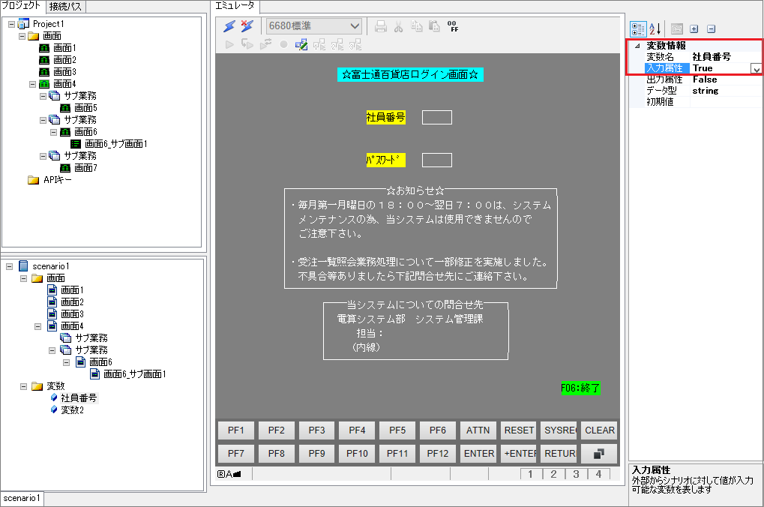Click the scenario1 notebook icon
The height and width of the screenshot is (507, 764).
[x=23, y=266]
